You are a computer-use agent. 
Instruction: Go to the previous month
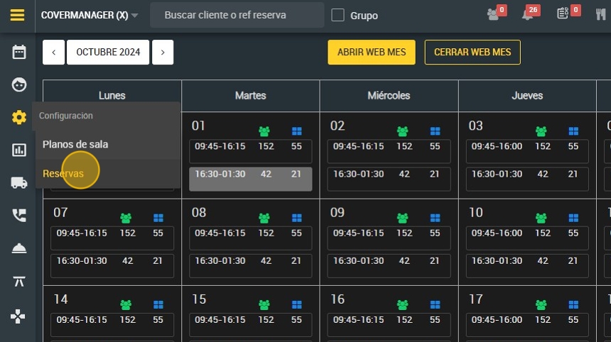(x=54, y=52)
